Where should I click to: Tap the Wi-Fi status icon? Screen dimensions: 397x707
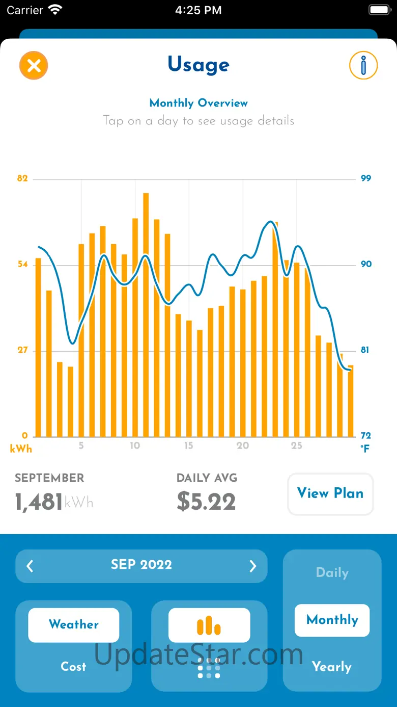pyautogui.click(x=55, y=10)
